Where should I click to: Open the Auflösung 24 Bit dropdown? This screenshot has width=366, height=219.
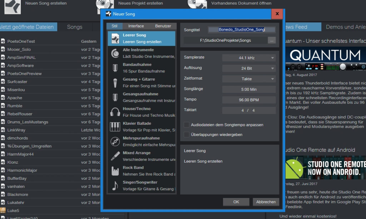[249, 68]
